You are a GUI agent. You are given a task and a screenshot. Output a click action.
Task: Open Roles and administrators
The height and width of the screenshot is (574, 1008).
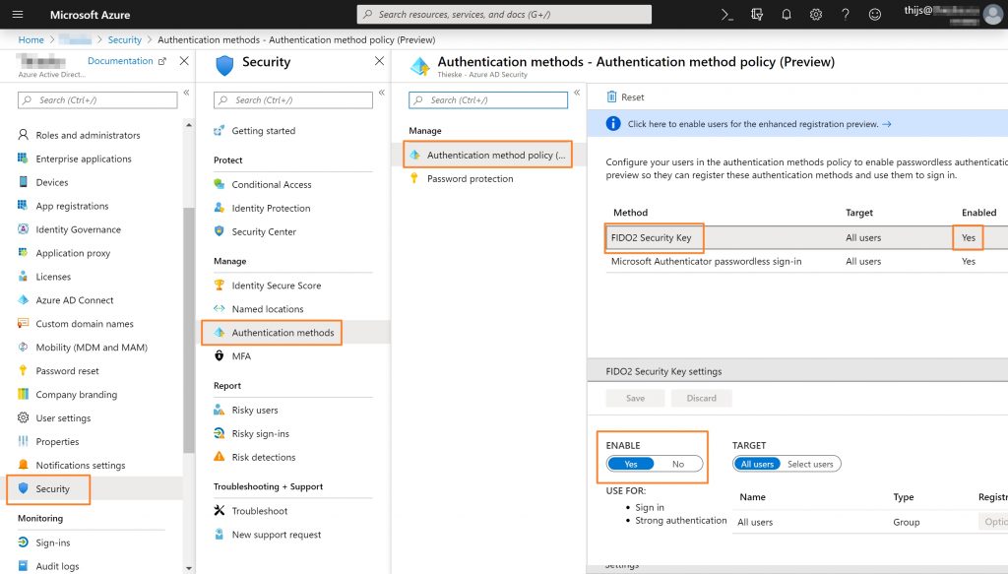pos(88,135)
